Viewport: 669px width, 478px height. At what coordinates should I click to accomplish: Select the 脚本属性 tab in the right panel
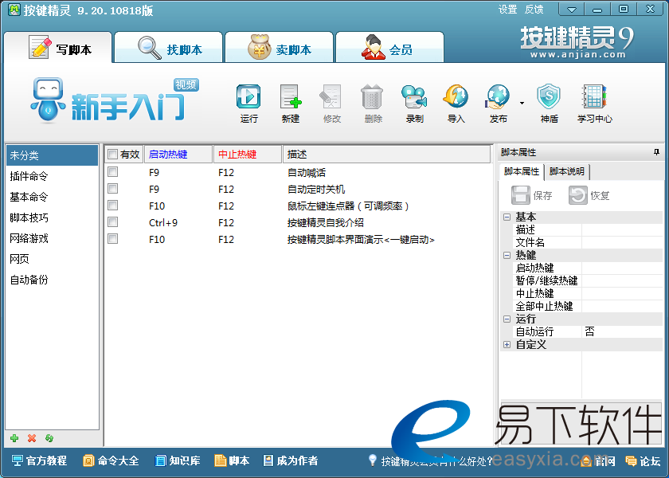[522, 171]
